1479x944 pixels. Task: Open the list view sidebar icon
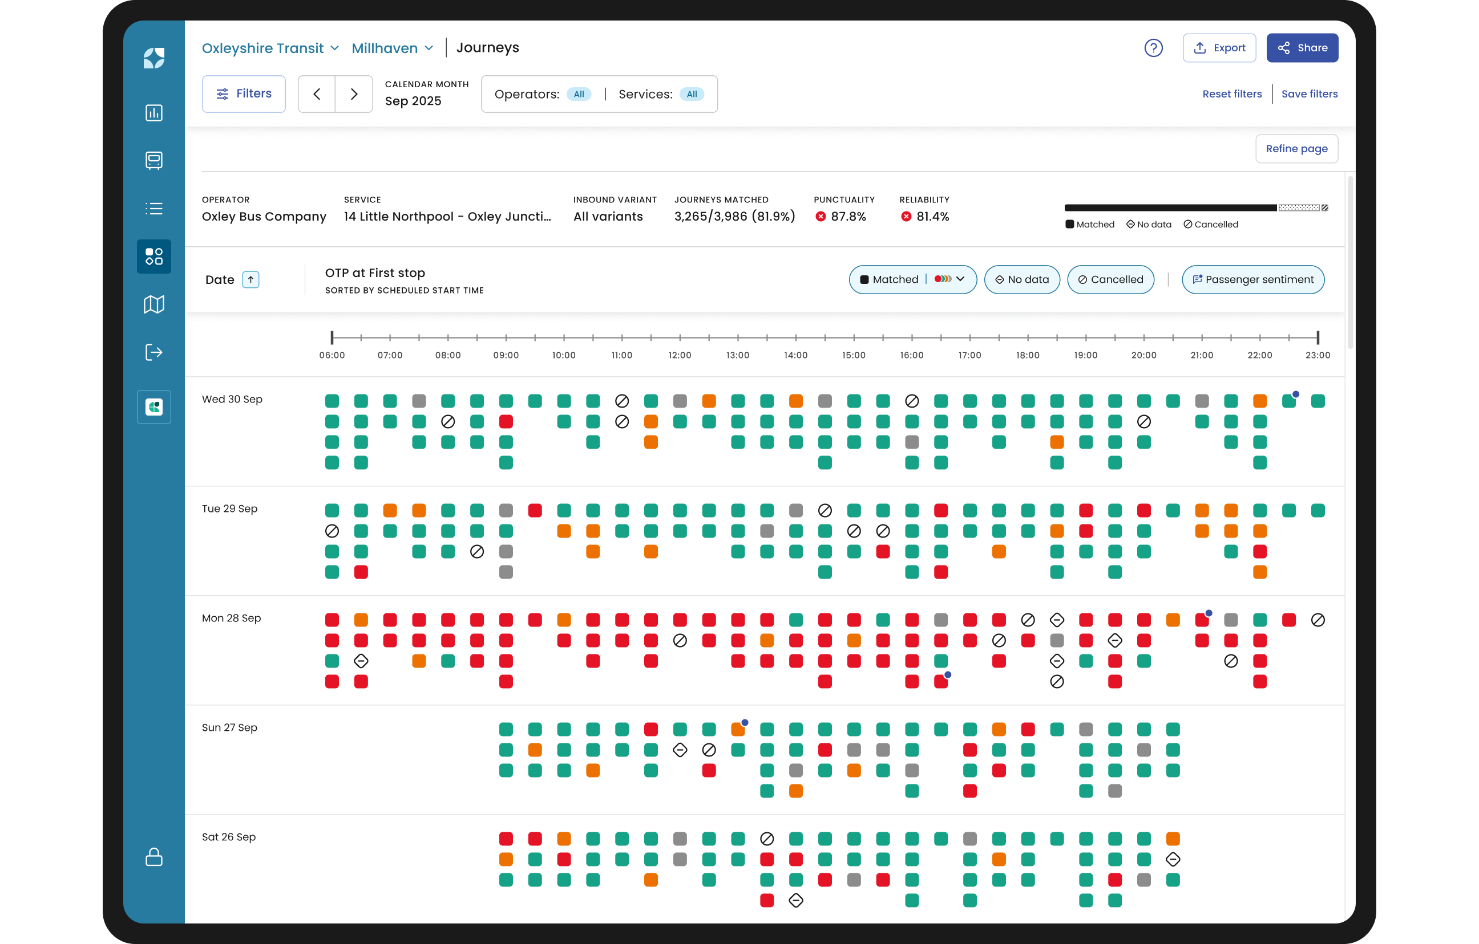point(153,209)
